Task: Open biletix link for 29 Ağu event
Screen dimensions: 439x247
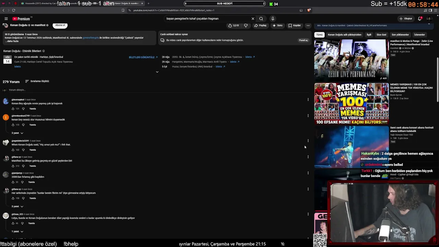Action: pos(235,62)
